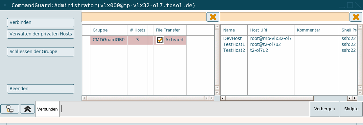Click the Beenden button

point(40,89)
